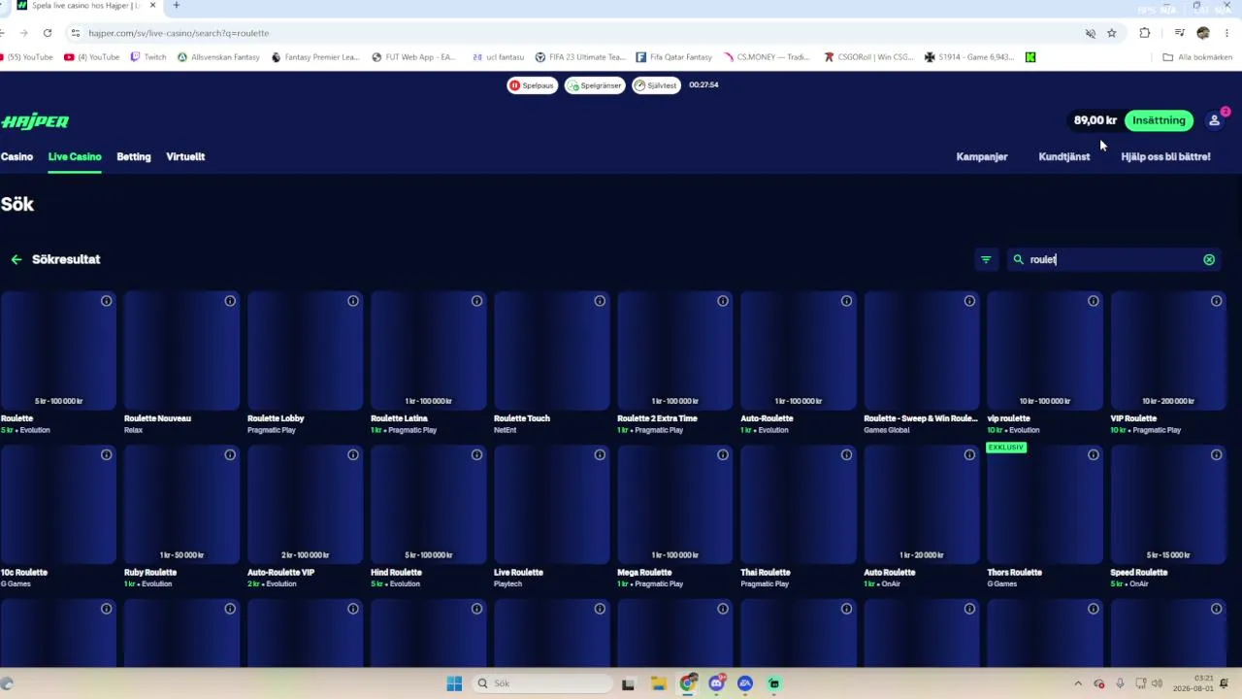The image size is (1242, 699).
Task: Click the taskbar Sök search box
Action: point(542,683)
